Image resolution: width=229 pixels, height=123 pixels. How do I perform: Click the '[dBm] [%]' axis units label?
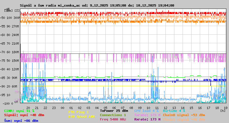pyautogui.click(x=12, y=11)
